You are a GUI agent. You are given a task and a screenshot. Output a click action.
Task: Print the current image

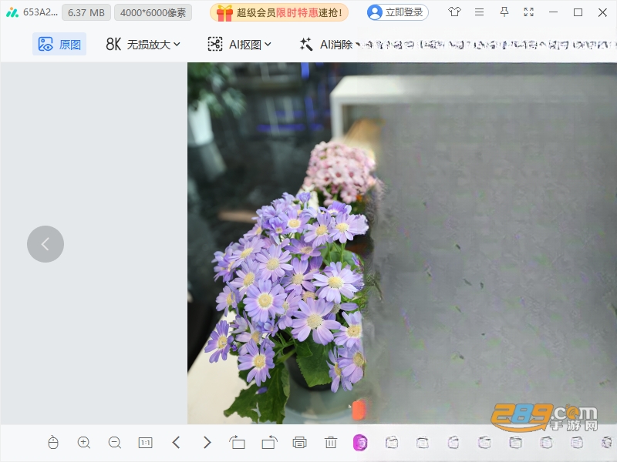(299, 442)
